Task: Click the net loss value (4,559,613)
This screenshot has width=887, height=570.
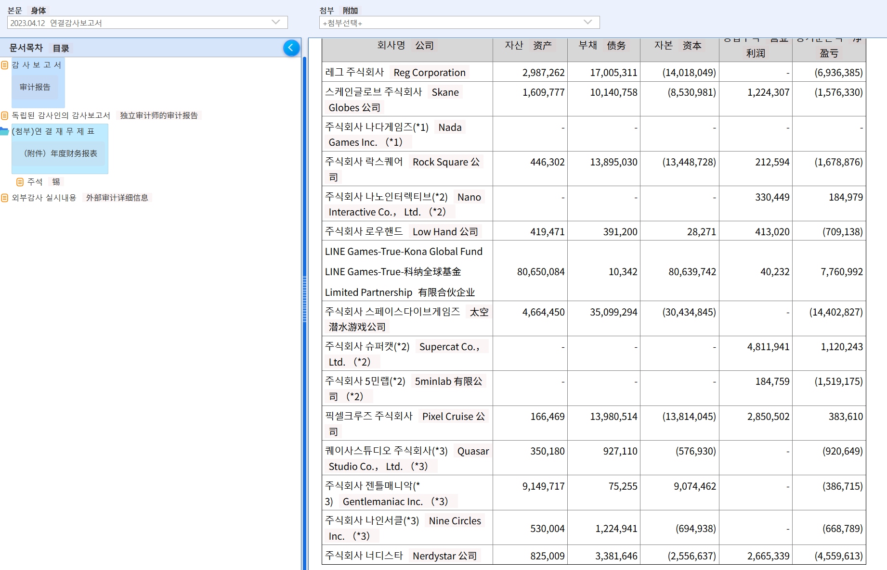Action: 839,556
